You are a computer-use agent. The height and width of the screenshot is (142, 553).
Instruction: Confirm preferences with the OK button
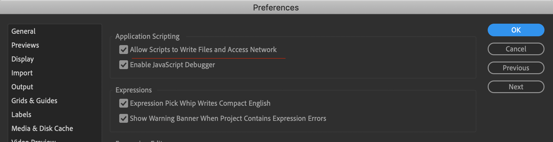516,30
